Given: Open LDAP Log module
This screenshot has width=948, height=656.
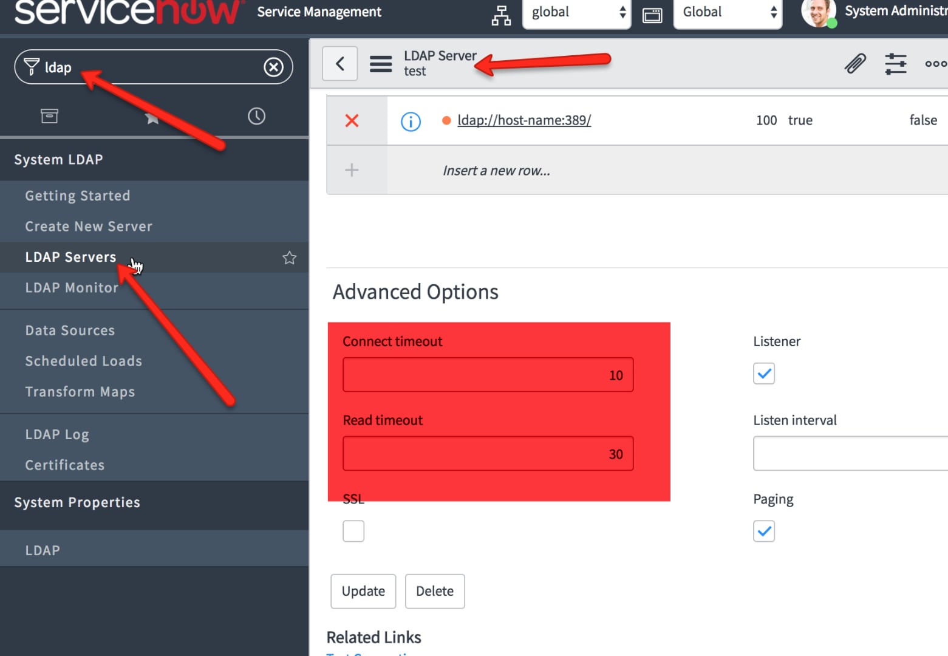Looking at the screenshot, I should click(x=57, y=434).
